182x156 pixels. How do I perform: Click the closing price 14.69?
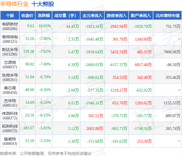coord(30,102)
